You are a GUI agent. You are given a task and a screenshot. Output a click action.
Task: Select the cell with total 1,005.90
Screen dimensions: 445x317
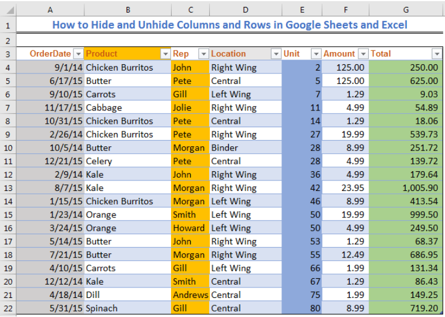406,188
